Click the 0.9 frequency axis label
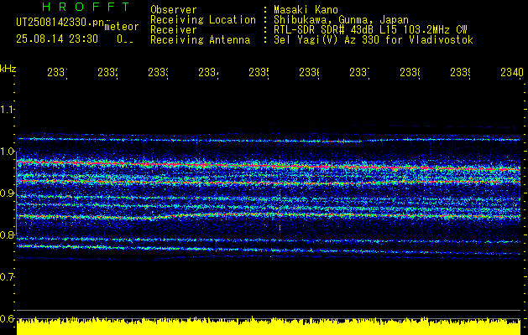 8,193
